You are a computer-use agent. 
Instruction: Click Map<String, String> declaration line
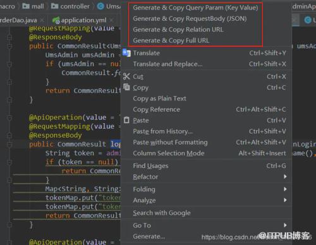(x=83, y=189)
